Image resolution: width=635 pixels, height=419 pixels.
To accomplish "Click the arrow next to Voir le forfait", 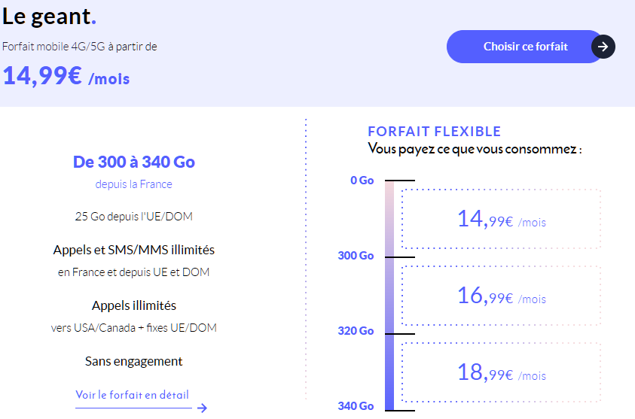I will pyautogui.click(x=201, y=408).
